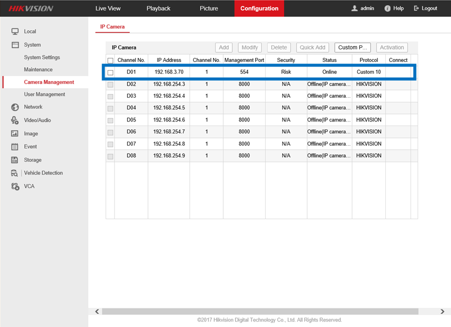Click the Network globe icon

[15, 107]
